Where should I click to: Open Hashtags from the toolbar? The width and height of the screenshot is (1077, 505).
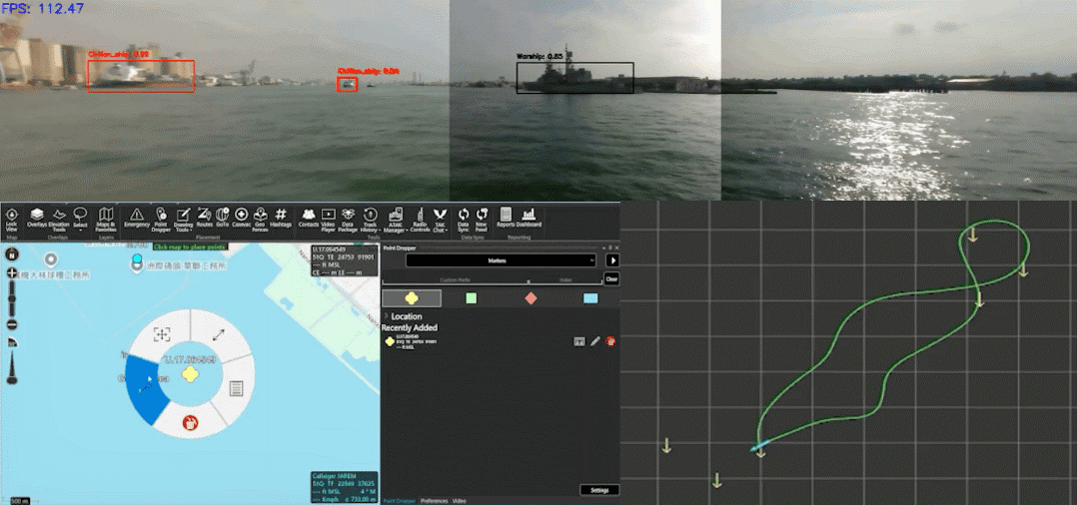point(281,217)
